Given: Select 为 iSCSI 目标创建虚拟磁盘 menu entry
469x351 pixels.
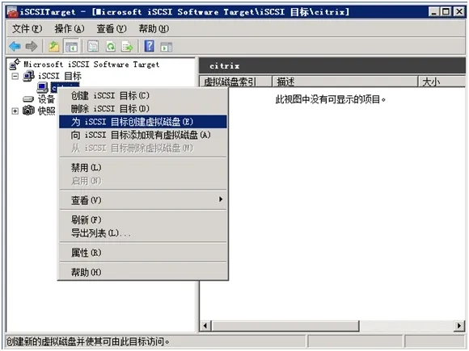Looking at the screenshot, I should coord(143,122).
